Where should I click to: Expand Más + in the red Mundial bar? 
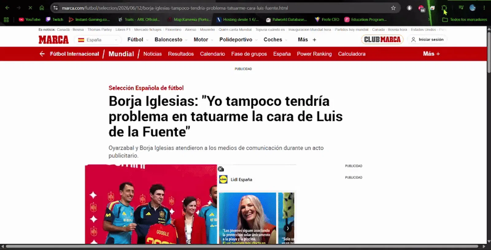click(x=431, y=54)
